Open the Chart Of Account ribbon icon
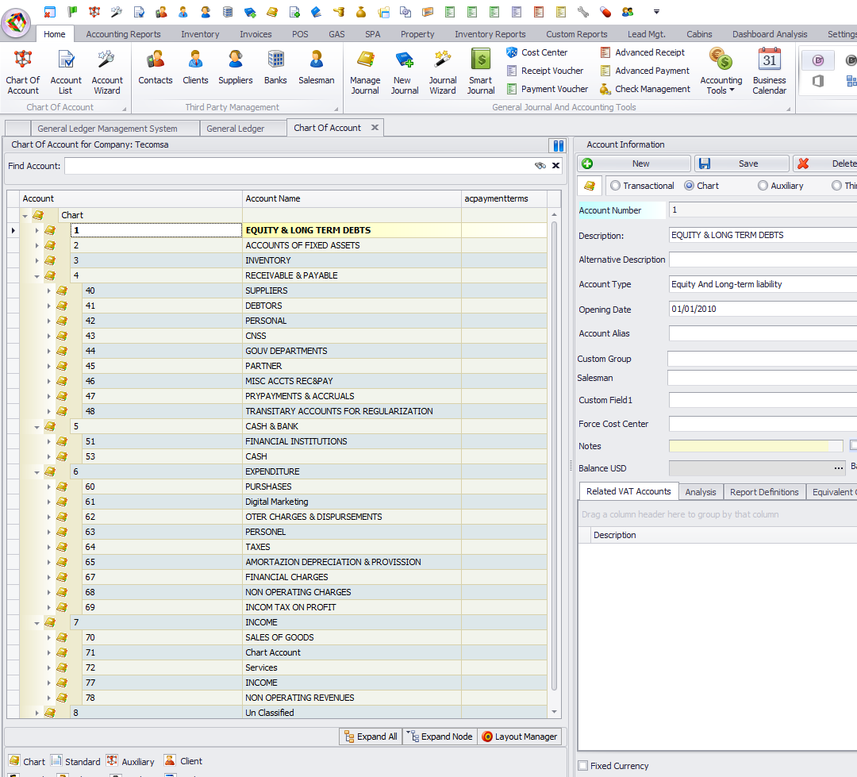The width and height of the screenshot is (857, 777). [23, 70]
